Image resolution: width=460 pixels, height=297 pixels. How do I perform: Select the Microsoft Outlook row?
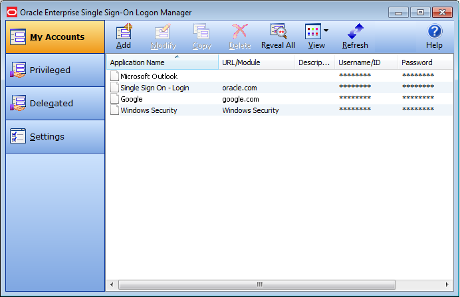(280, 76)
